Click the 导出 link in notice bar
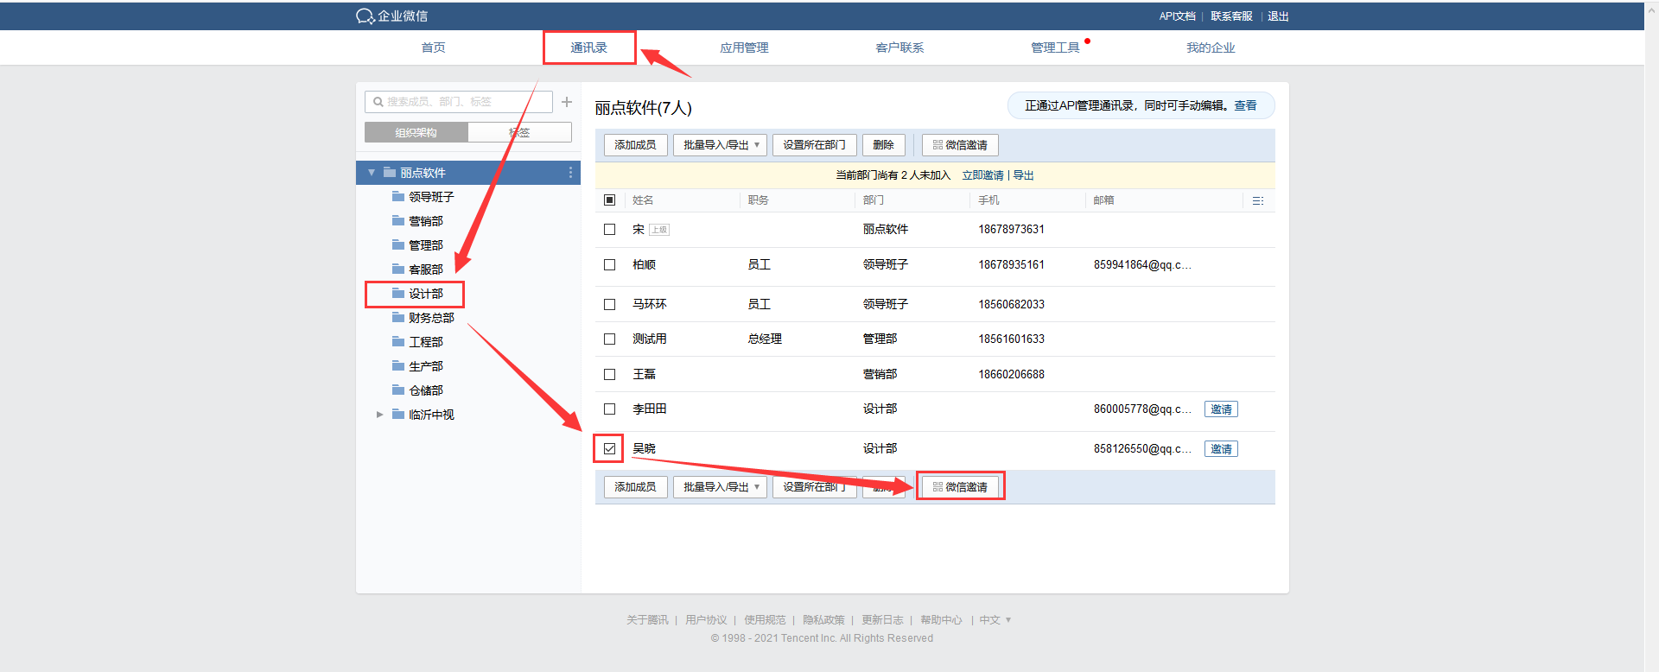This screenshot has height=672, width=1659. [1023, 175]
